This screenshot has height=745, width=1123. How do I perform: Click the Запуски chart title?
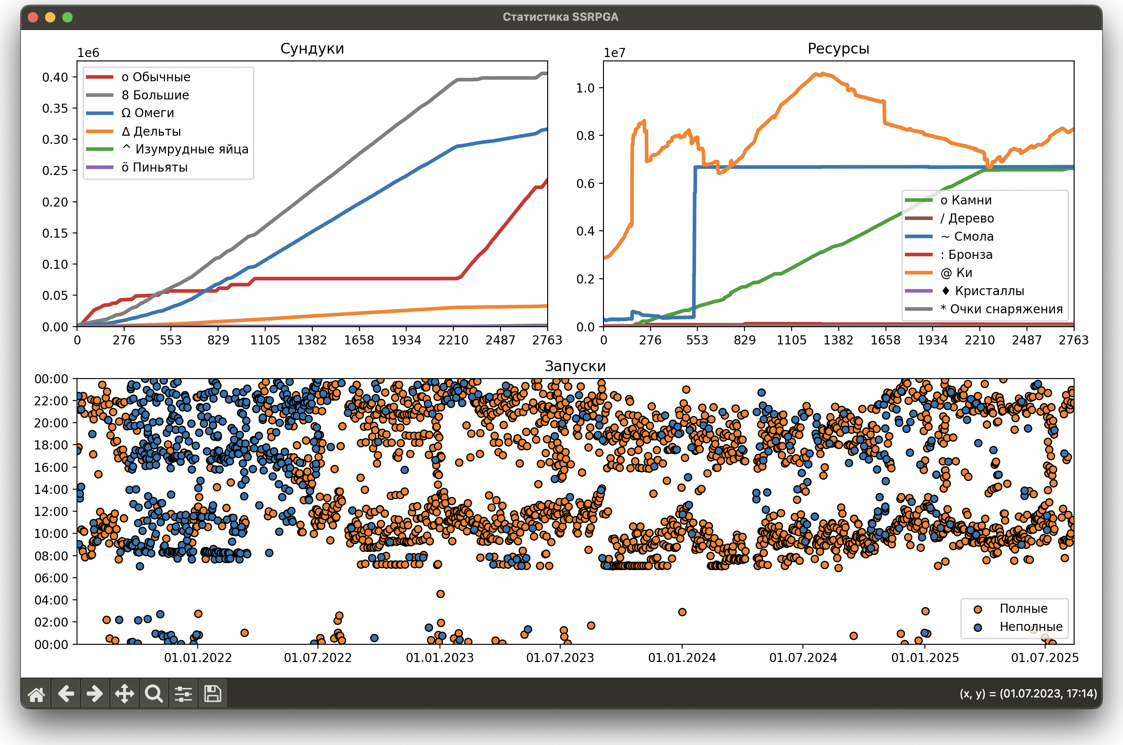point(575,366)
